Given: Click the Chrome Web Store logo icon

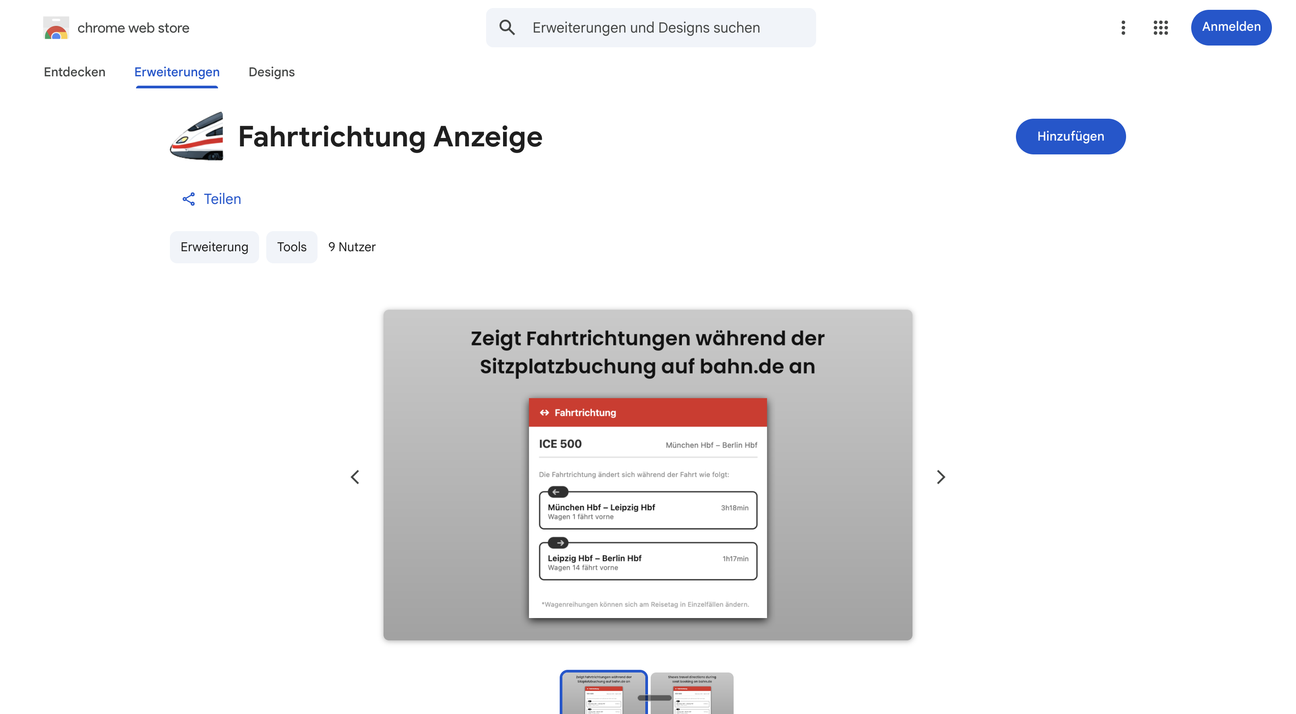Looking at the screenshot, I should (x=56, y=28).
